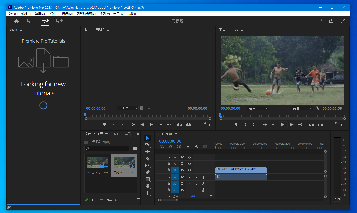Open Learn panel menu

21,30
